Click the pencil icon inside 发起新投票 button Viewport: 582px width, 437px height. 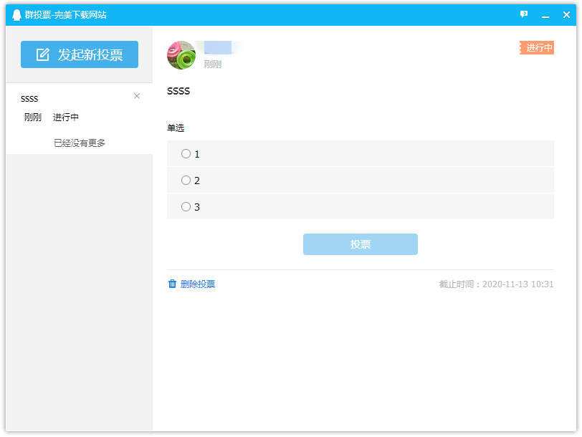click(43, 54)
